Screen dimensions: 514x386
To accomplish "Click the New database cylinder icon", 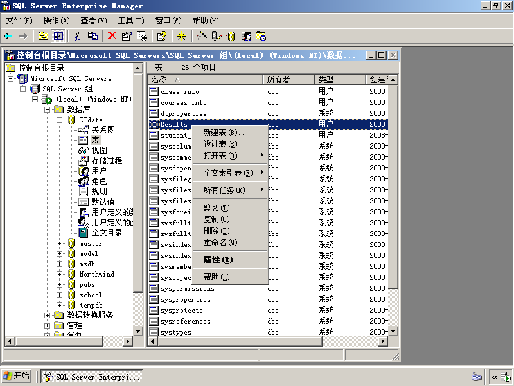I will point(231,36).
